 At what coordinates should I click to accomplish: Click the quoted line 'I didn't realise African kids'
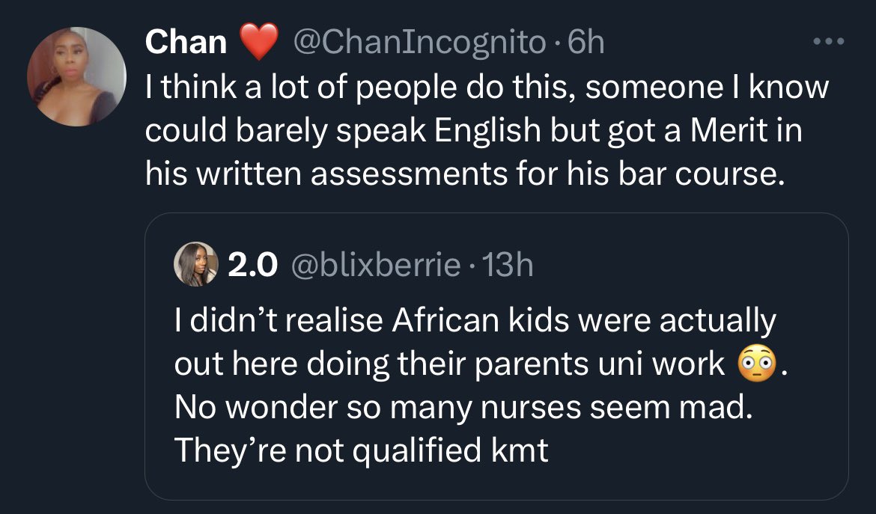[x=475, y=321]
